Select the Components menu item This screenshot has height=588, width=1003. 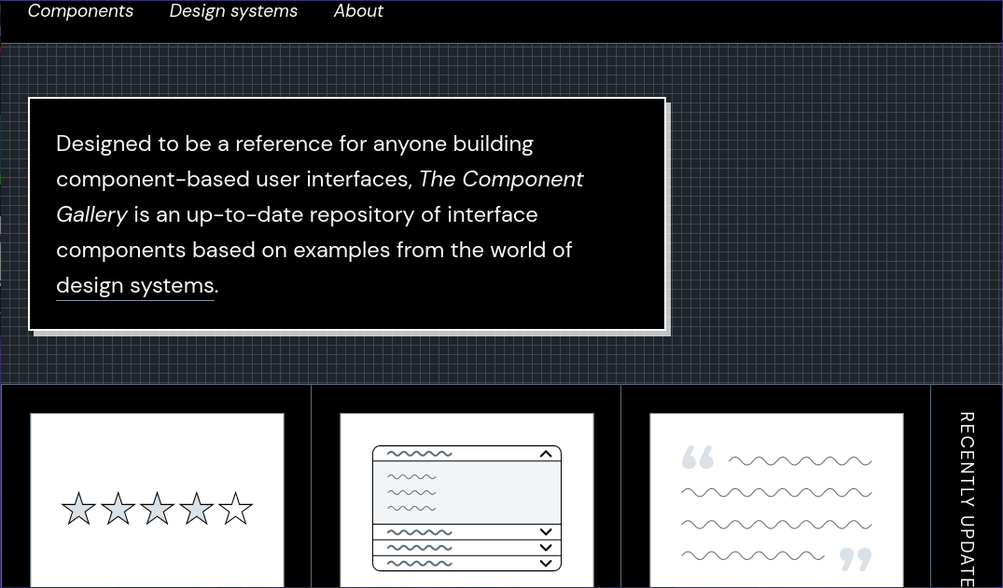[80, 11]
